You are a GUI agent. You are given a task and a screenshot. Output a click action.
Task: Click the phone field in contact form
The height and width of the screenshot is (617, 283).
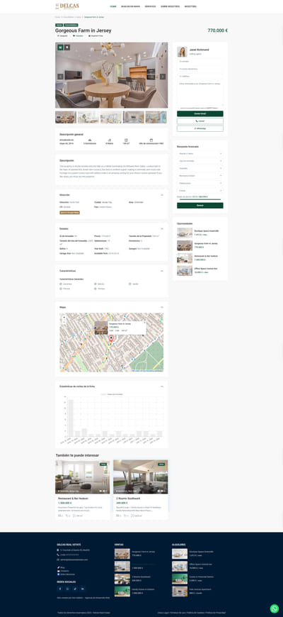pyautogui.click(x=200, y=77)
